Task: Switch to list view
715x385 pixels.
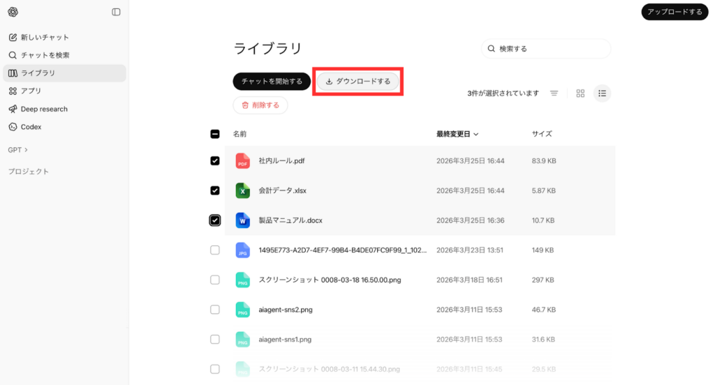Action: tap(603, 93)
